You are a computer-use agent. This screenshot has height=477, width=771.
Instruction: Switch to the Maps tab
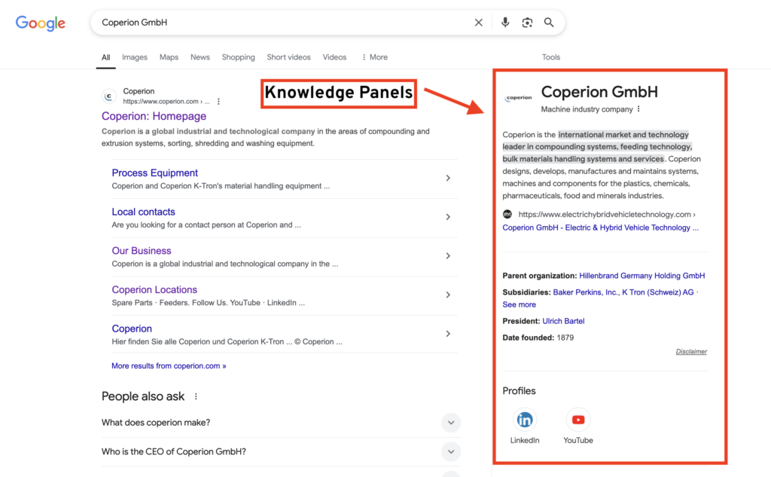169,57
